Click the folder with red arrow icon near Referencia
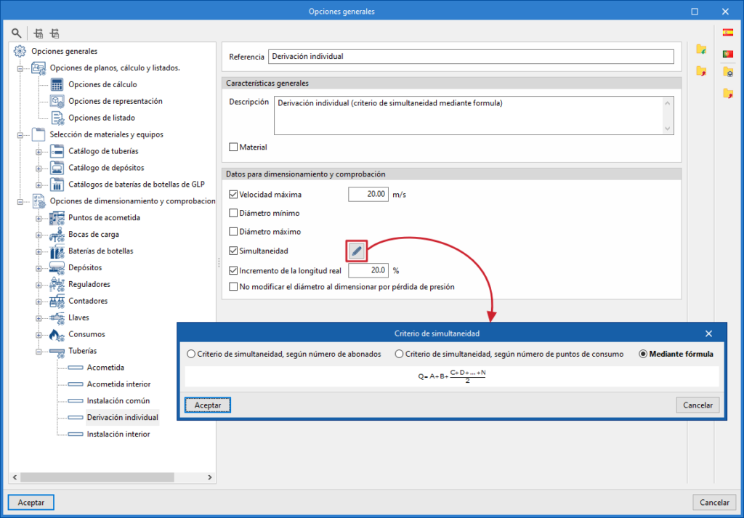The width and height of the screenshot is (744, 518). (701, 70)
